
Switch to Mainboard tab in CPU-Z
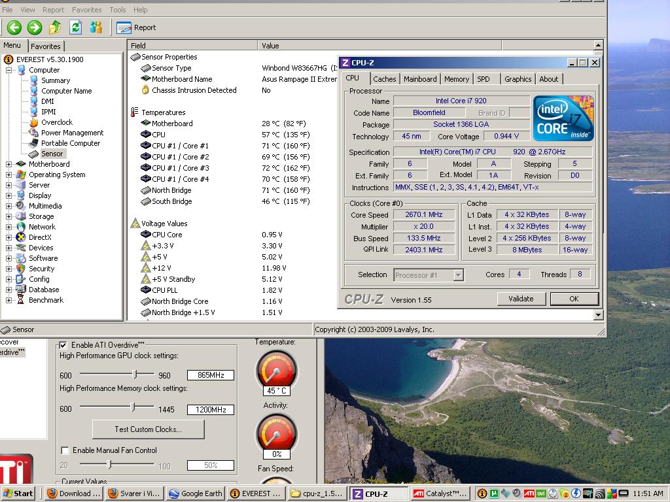pos(420,79)
